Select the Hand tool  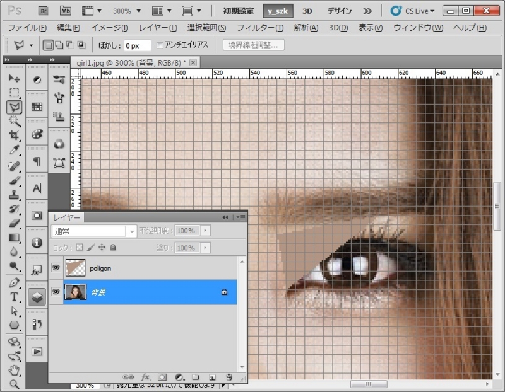pos(15,369)
